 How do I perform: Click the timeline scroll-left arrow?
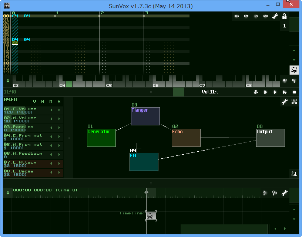tap(275, 229)
